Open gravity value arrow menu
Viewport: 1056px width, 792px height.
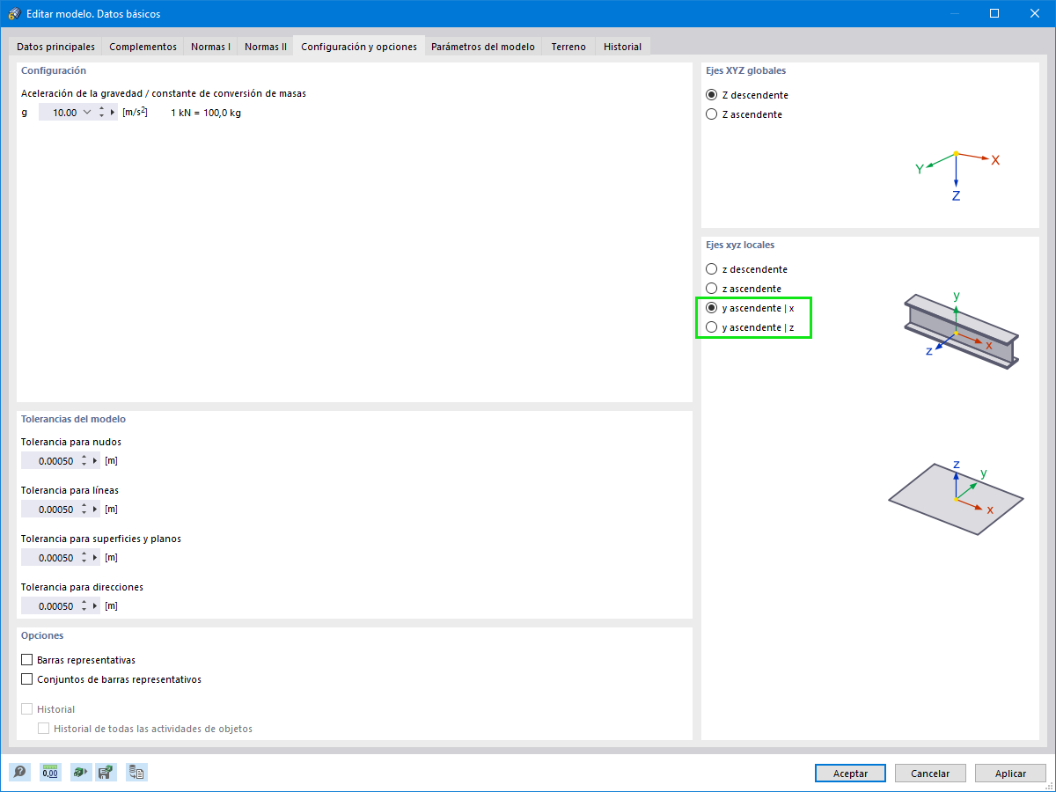click(x=113, y=113)
